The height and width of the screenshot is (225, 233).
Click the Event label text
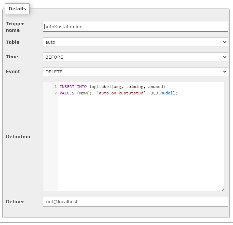point(13,72)
